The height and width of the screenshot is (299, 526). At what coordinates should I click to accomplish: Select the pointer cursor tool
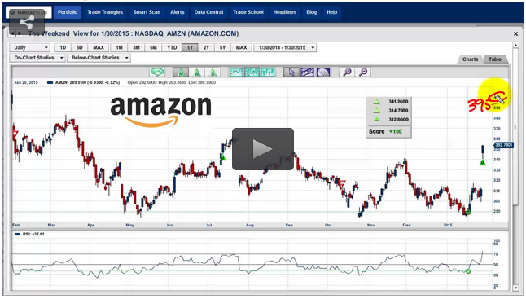pos(291,72)
